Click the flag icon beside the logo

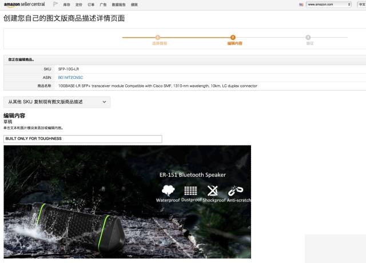click(55, 4)
